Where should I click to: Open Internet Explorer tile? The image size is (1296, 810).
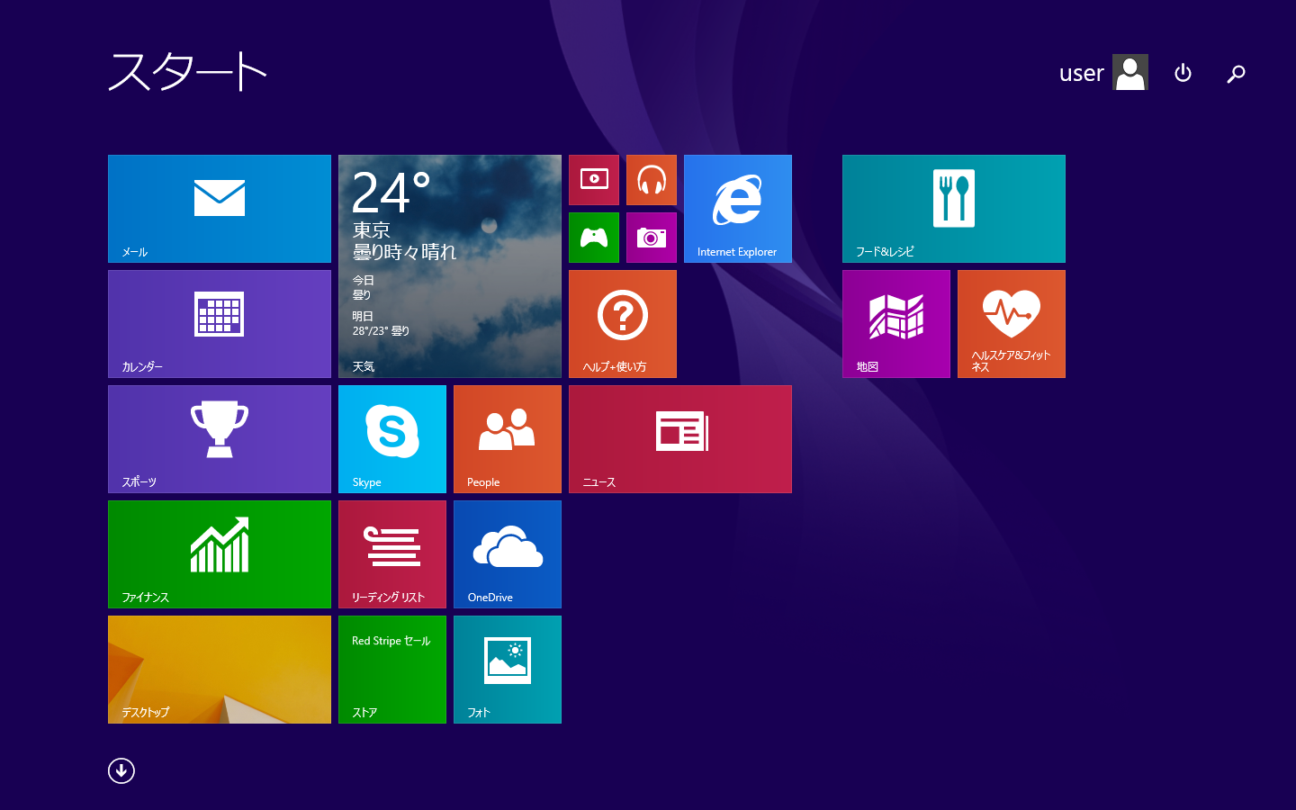click(738, 209)
